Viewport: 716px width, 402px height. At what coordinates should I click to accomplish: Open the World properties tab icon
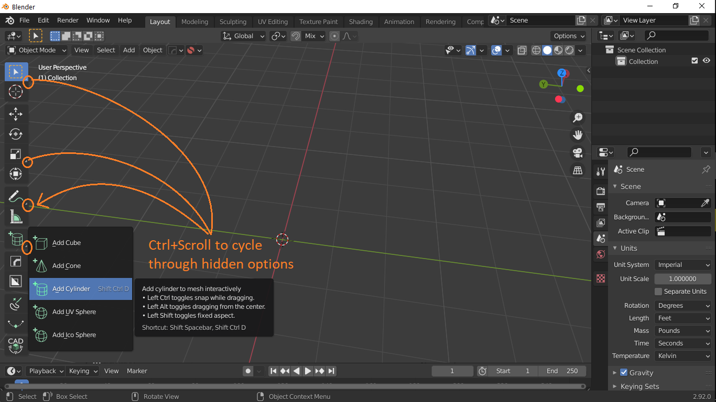(601, 254)
